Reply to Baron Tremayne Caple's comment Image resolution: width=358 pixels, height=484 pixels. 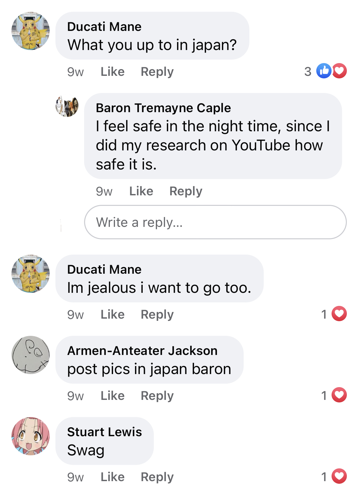point(186,191)
